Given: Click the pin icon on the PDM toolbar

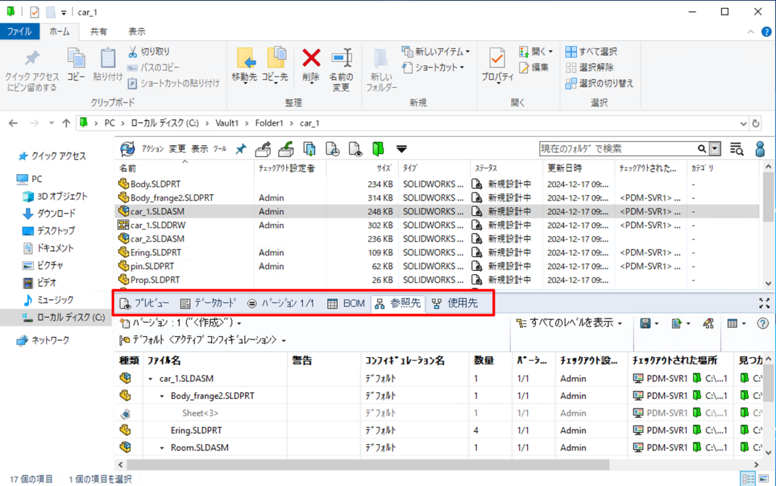Looking at the screenshot, I should [x=240, y=149].
